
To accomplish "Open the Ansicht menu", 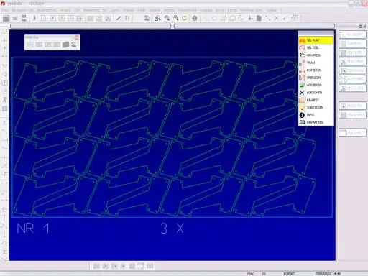I will pyautogui.click(x=65, y=10).
